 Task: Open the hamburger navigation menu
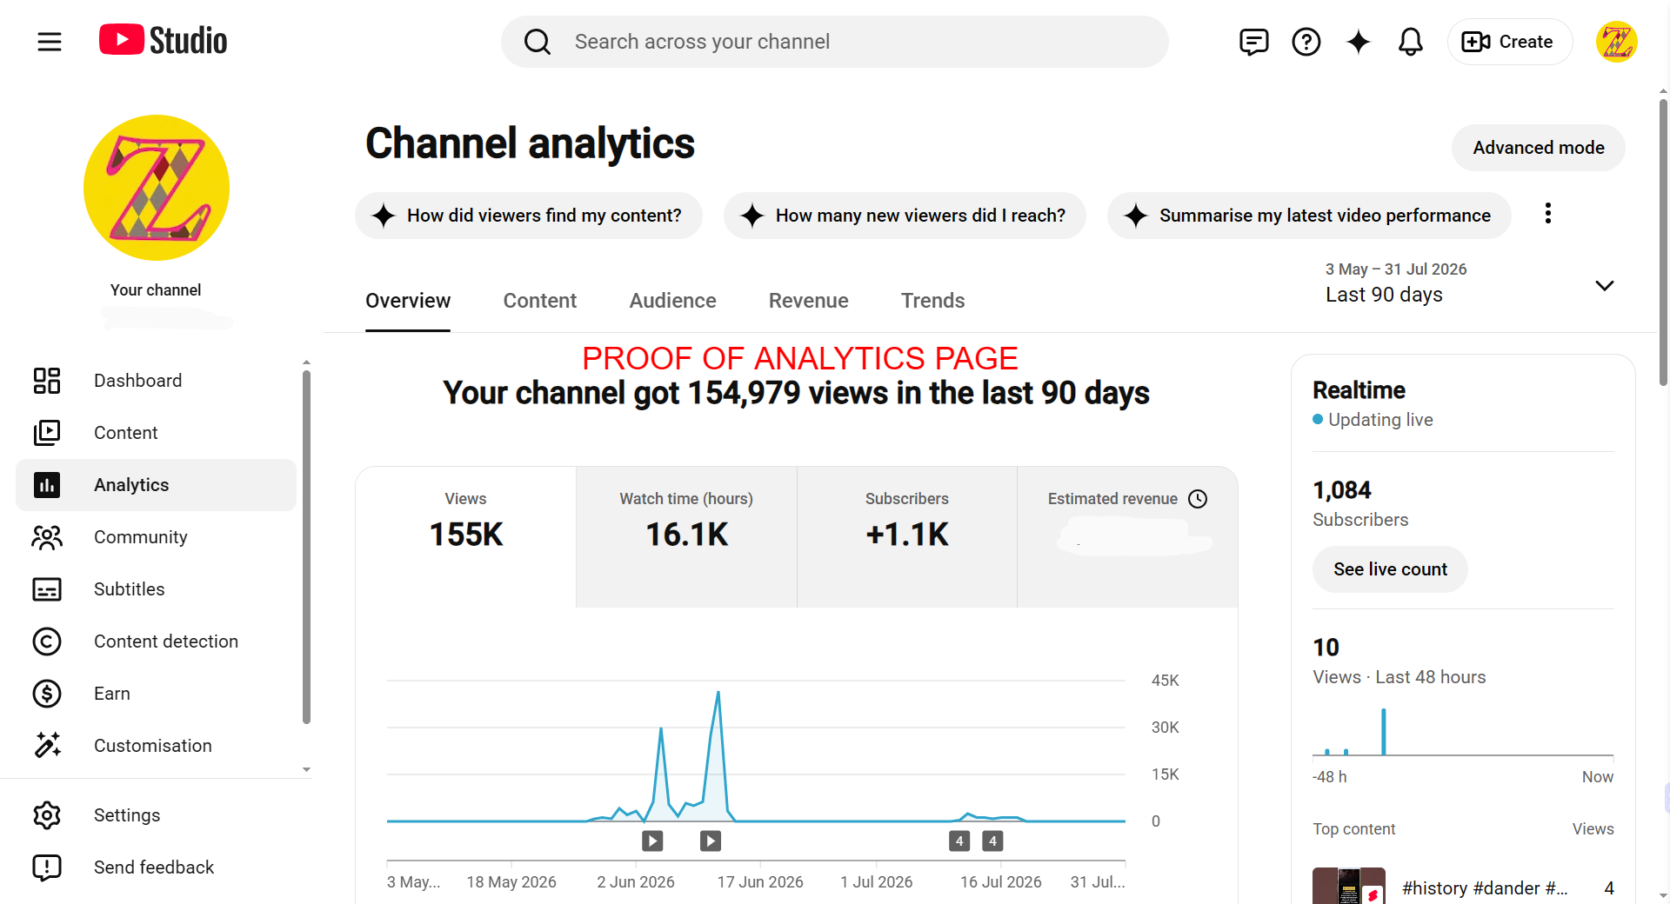coord(50,42)
